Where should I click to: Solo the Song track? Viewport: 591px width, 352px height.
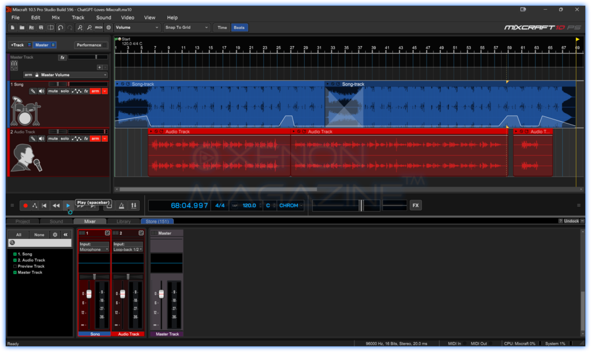point(65,91)
